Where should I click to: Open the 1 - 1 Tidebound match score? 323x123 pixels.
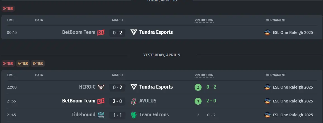pyautogui.click(x=118, y=115)
